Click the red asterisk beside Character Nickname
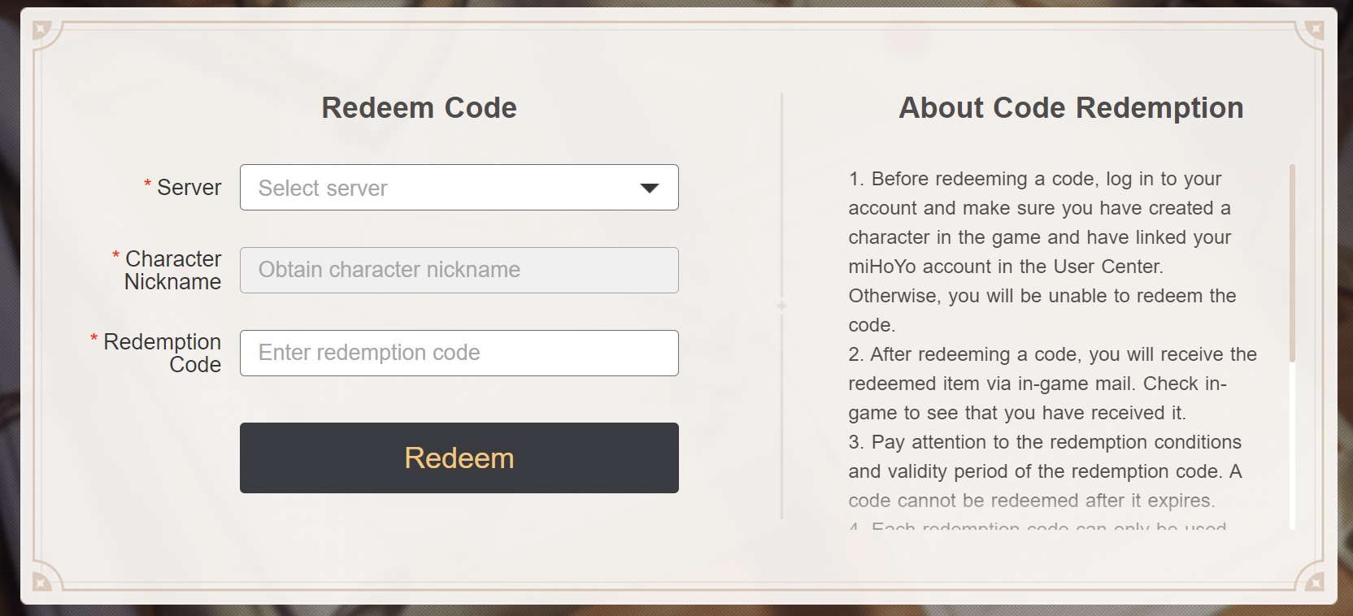Screen dimensions: 1353x616 (x=116, y=256)
